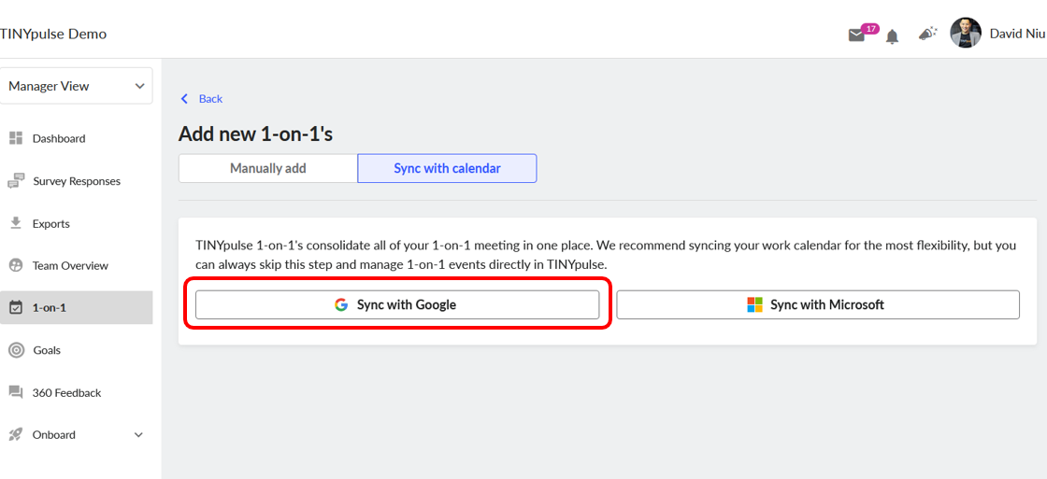Click the party popper celebration icon
Screen dimensions: 1047x479
coord(927,34)
